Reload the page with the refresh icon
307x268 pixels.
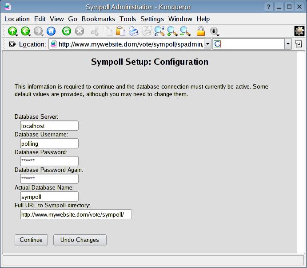tap(67, 31)
